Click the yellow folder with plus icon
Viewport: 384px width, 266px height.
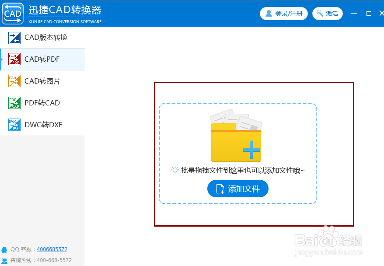(x=236, y=136)
